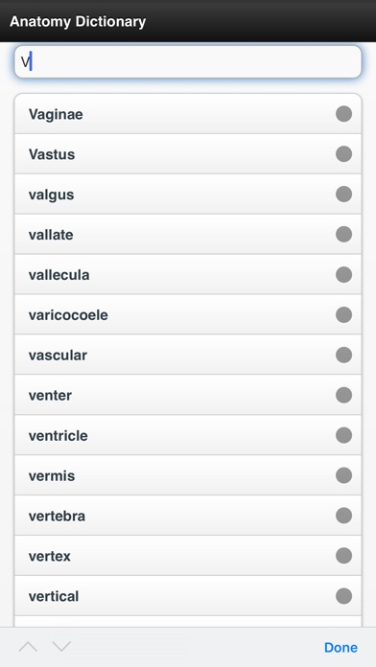Tap the Anatomy Dictionary title

(x=78, y=21)
